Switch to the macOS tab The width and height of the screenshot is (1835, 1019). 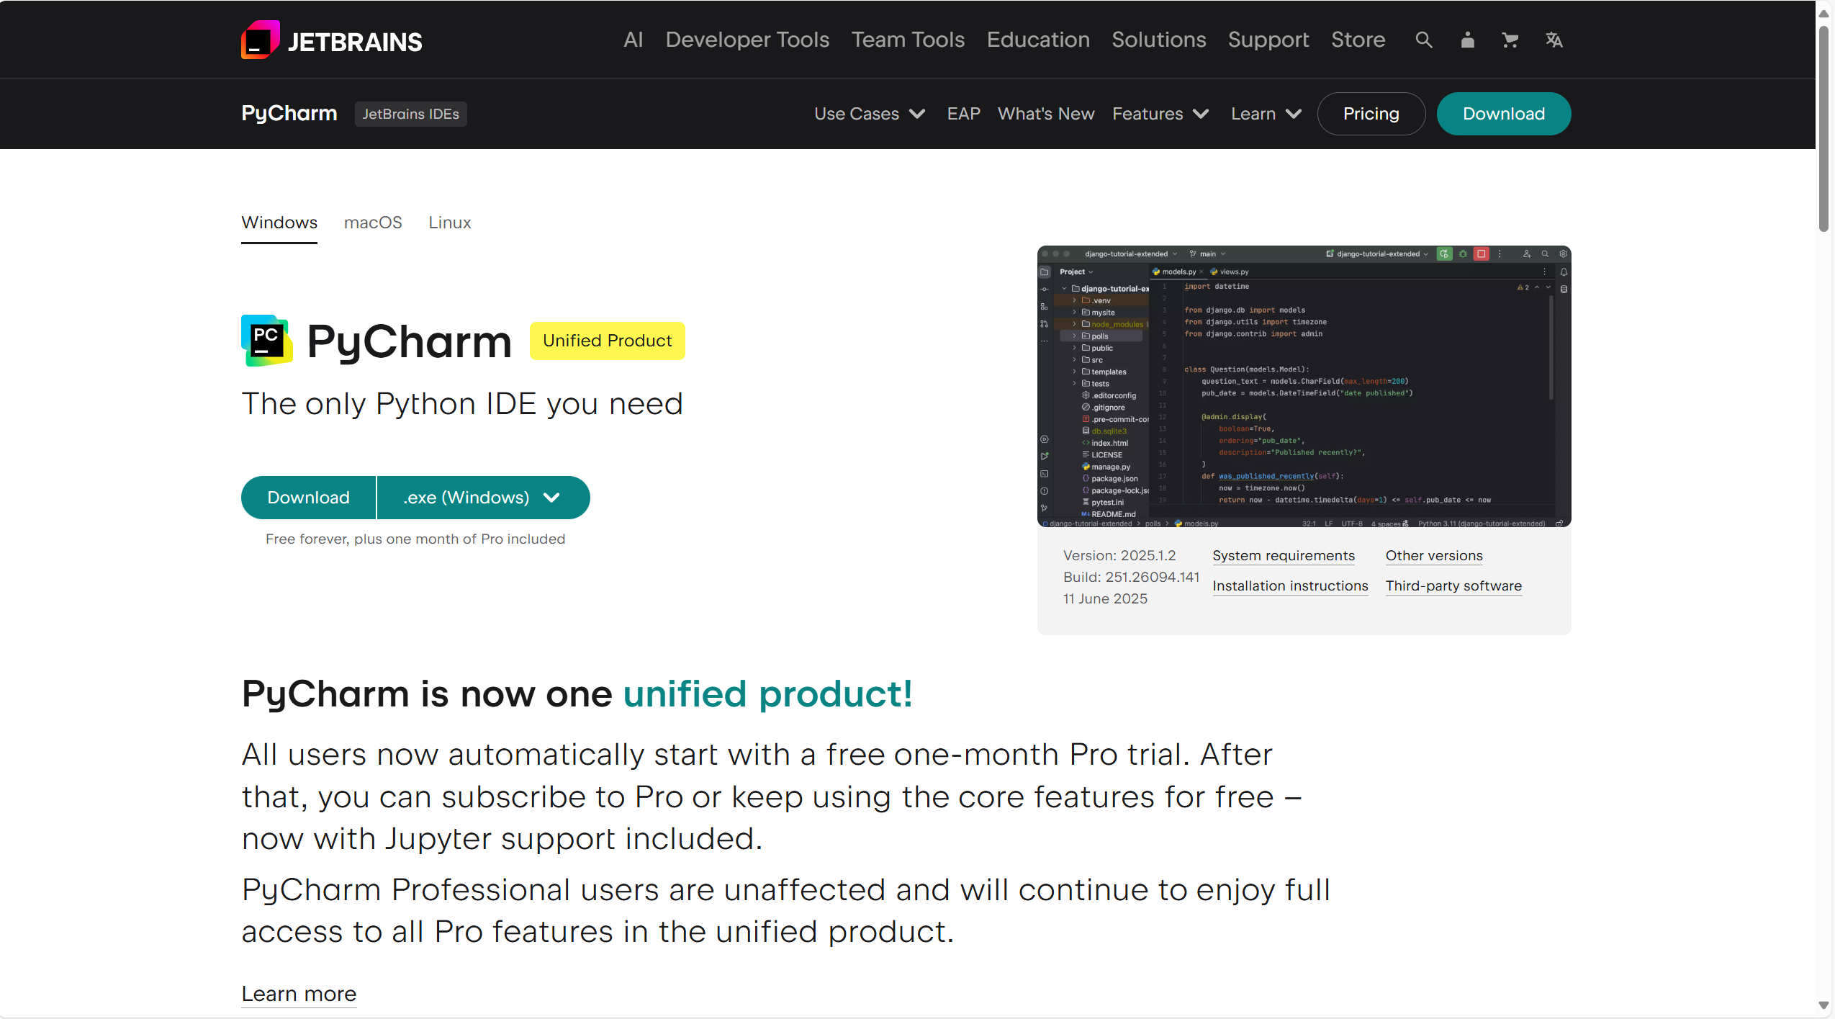[373, 223]
